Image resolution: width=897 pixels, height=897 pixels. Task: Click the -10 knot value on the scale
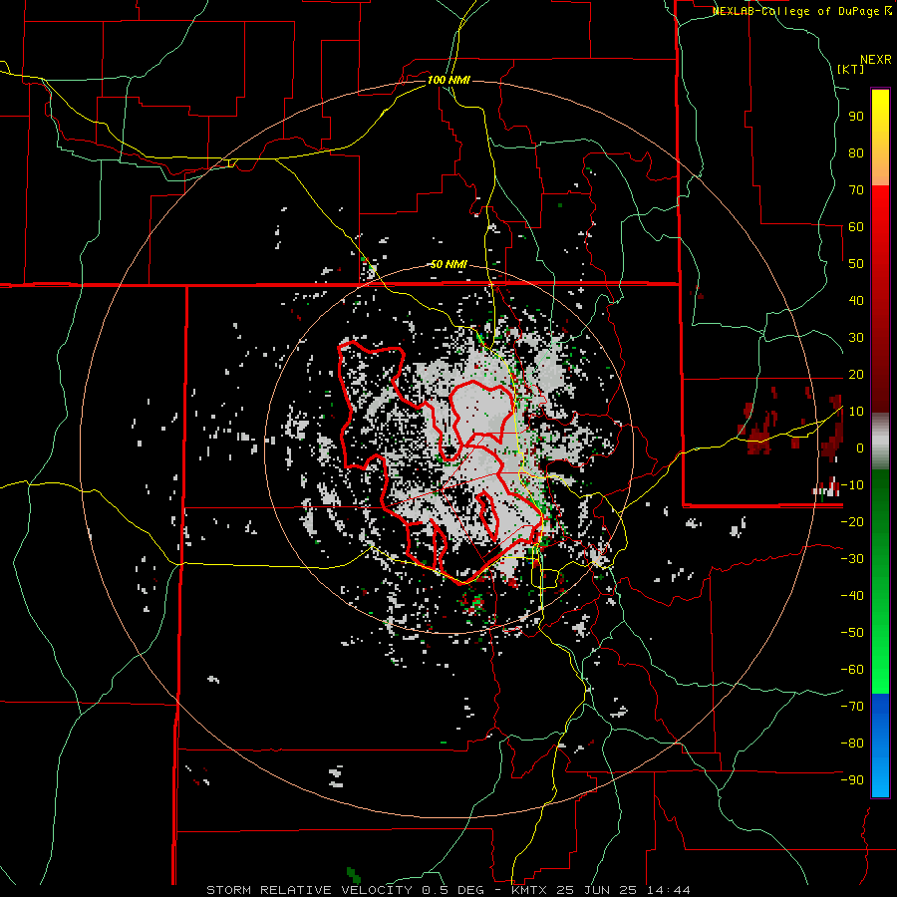pyautogui.click(x=852, y=485)
